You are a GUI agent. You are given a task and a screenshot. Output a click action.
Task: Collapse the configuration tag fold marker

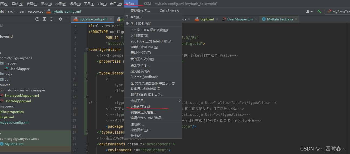[87, 49]
